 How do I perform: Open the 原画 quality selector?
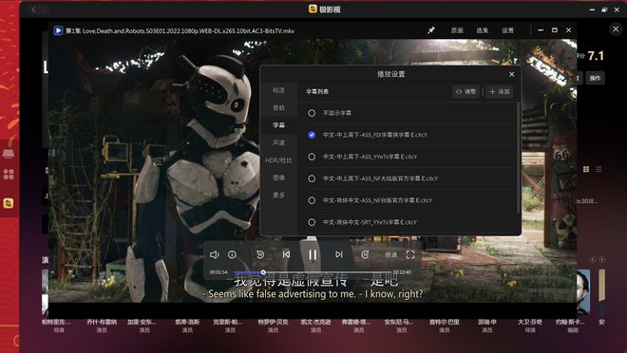pyautogui.click(x=457, y=30)
